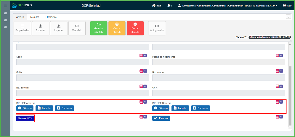Image resolution: width=295 pixels, height=137 pixels.
Task: Click Guardar plantilla green button
Action: pos(99,28)
